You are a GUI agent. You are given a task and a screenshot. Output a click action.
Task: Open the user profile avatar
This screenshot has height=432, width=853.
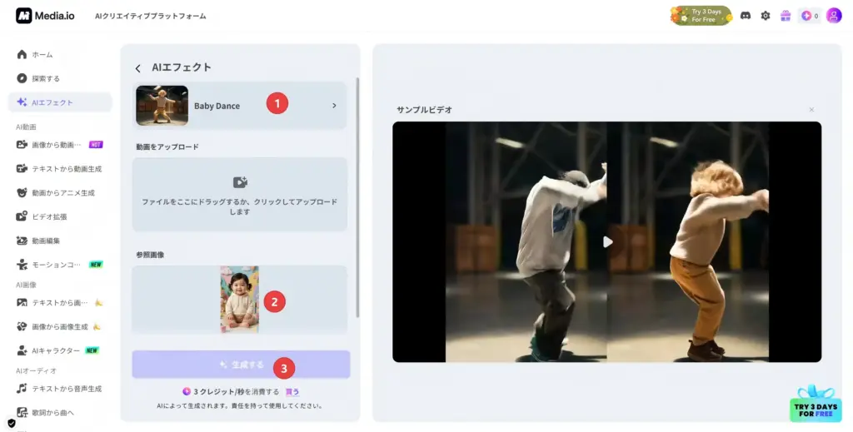[833, 16]
